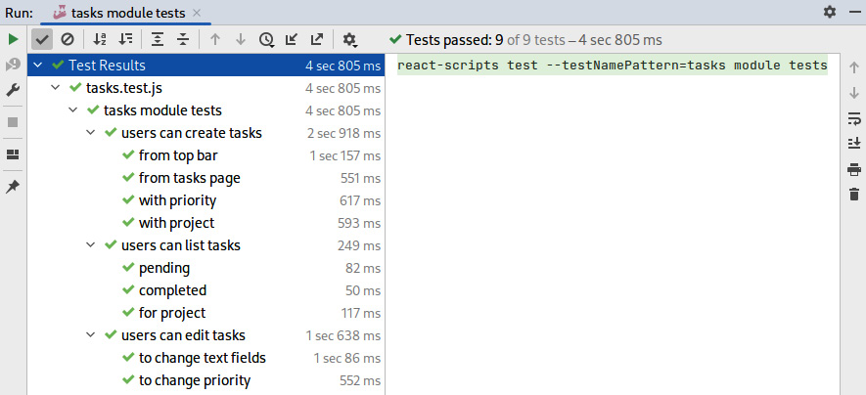Open test history clock icon
866x395 pixels.
(x=267, y=39)
